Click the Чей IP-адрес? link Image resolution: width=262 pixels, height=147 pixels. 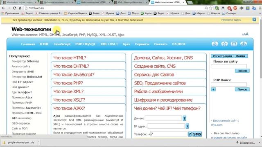pyautogui.click(x=23, y=82)
